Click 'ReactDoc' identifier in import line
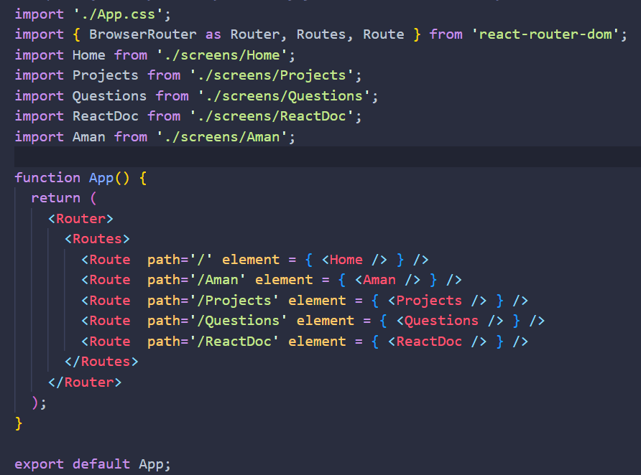Viewport: 641px width, 475px height. (106, 116)
